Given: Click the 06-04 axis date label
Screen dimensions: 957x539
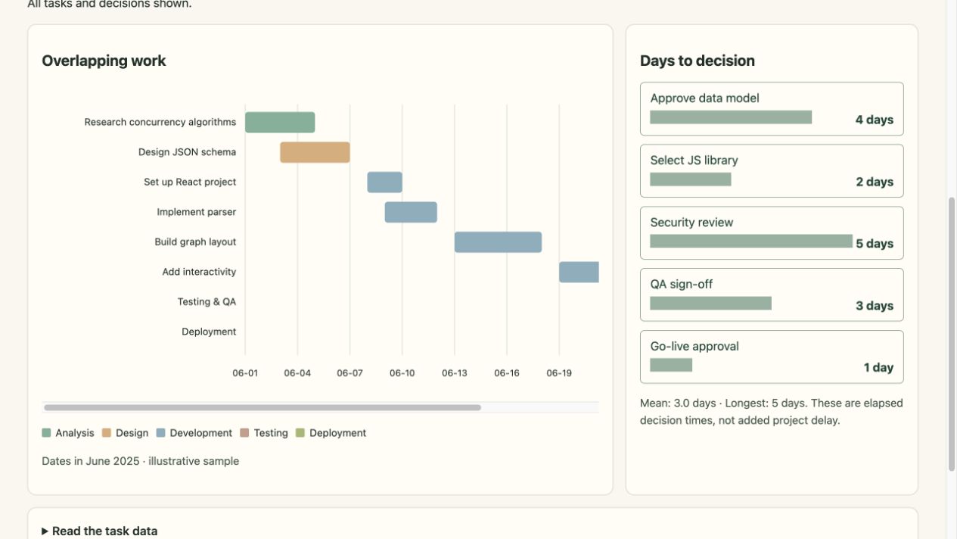Looking at the screenshot, I should (x=297, y=373).
